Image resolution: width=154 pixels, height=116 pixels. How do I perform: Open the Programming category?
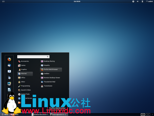click(x=25, y=86)
